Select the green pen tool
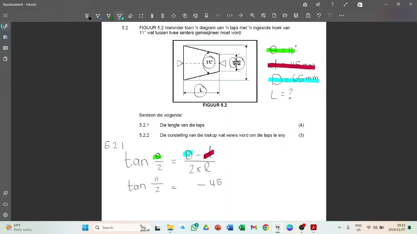The width and height of the screenshot is (417, 234). 109,16
